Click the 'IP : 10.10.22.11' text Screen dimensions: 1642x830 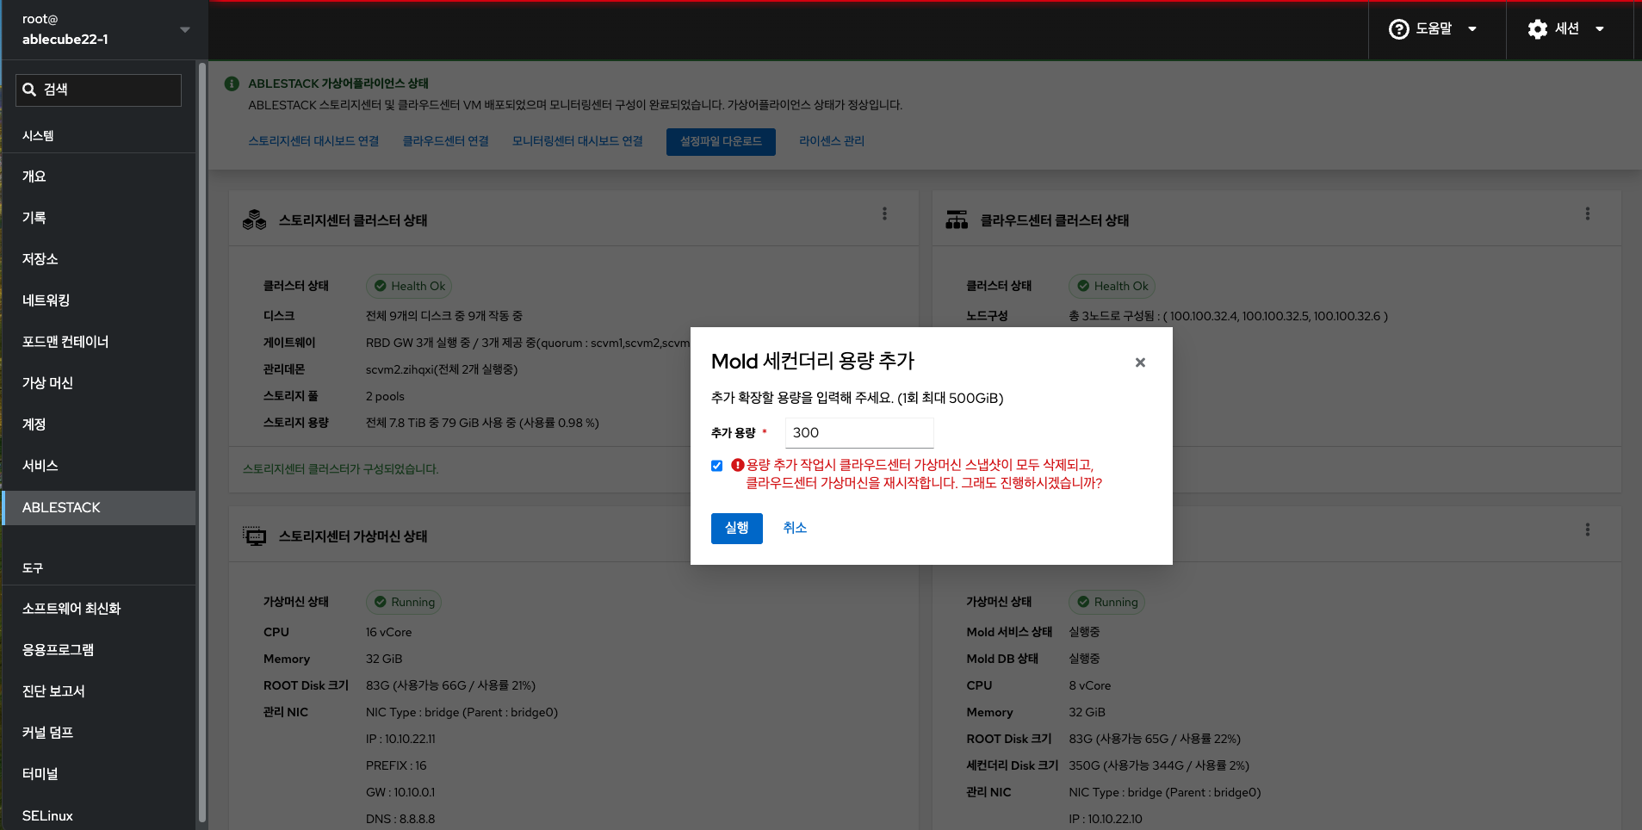pyautogui.click(x=400, y=739)
